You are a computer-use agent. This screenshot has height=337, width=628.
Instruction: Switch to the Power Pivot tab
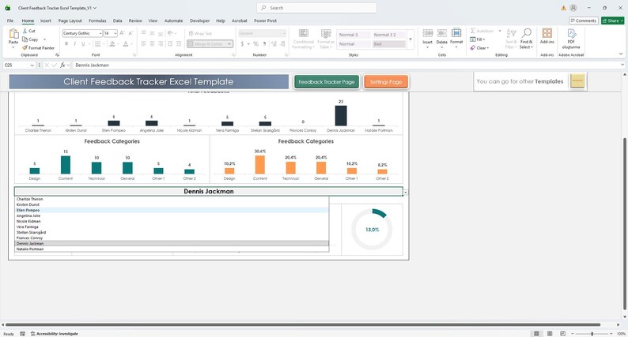click(x=265, y=21)
